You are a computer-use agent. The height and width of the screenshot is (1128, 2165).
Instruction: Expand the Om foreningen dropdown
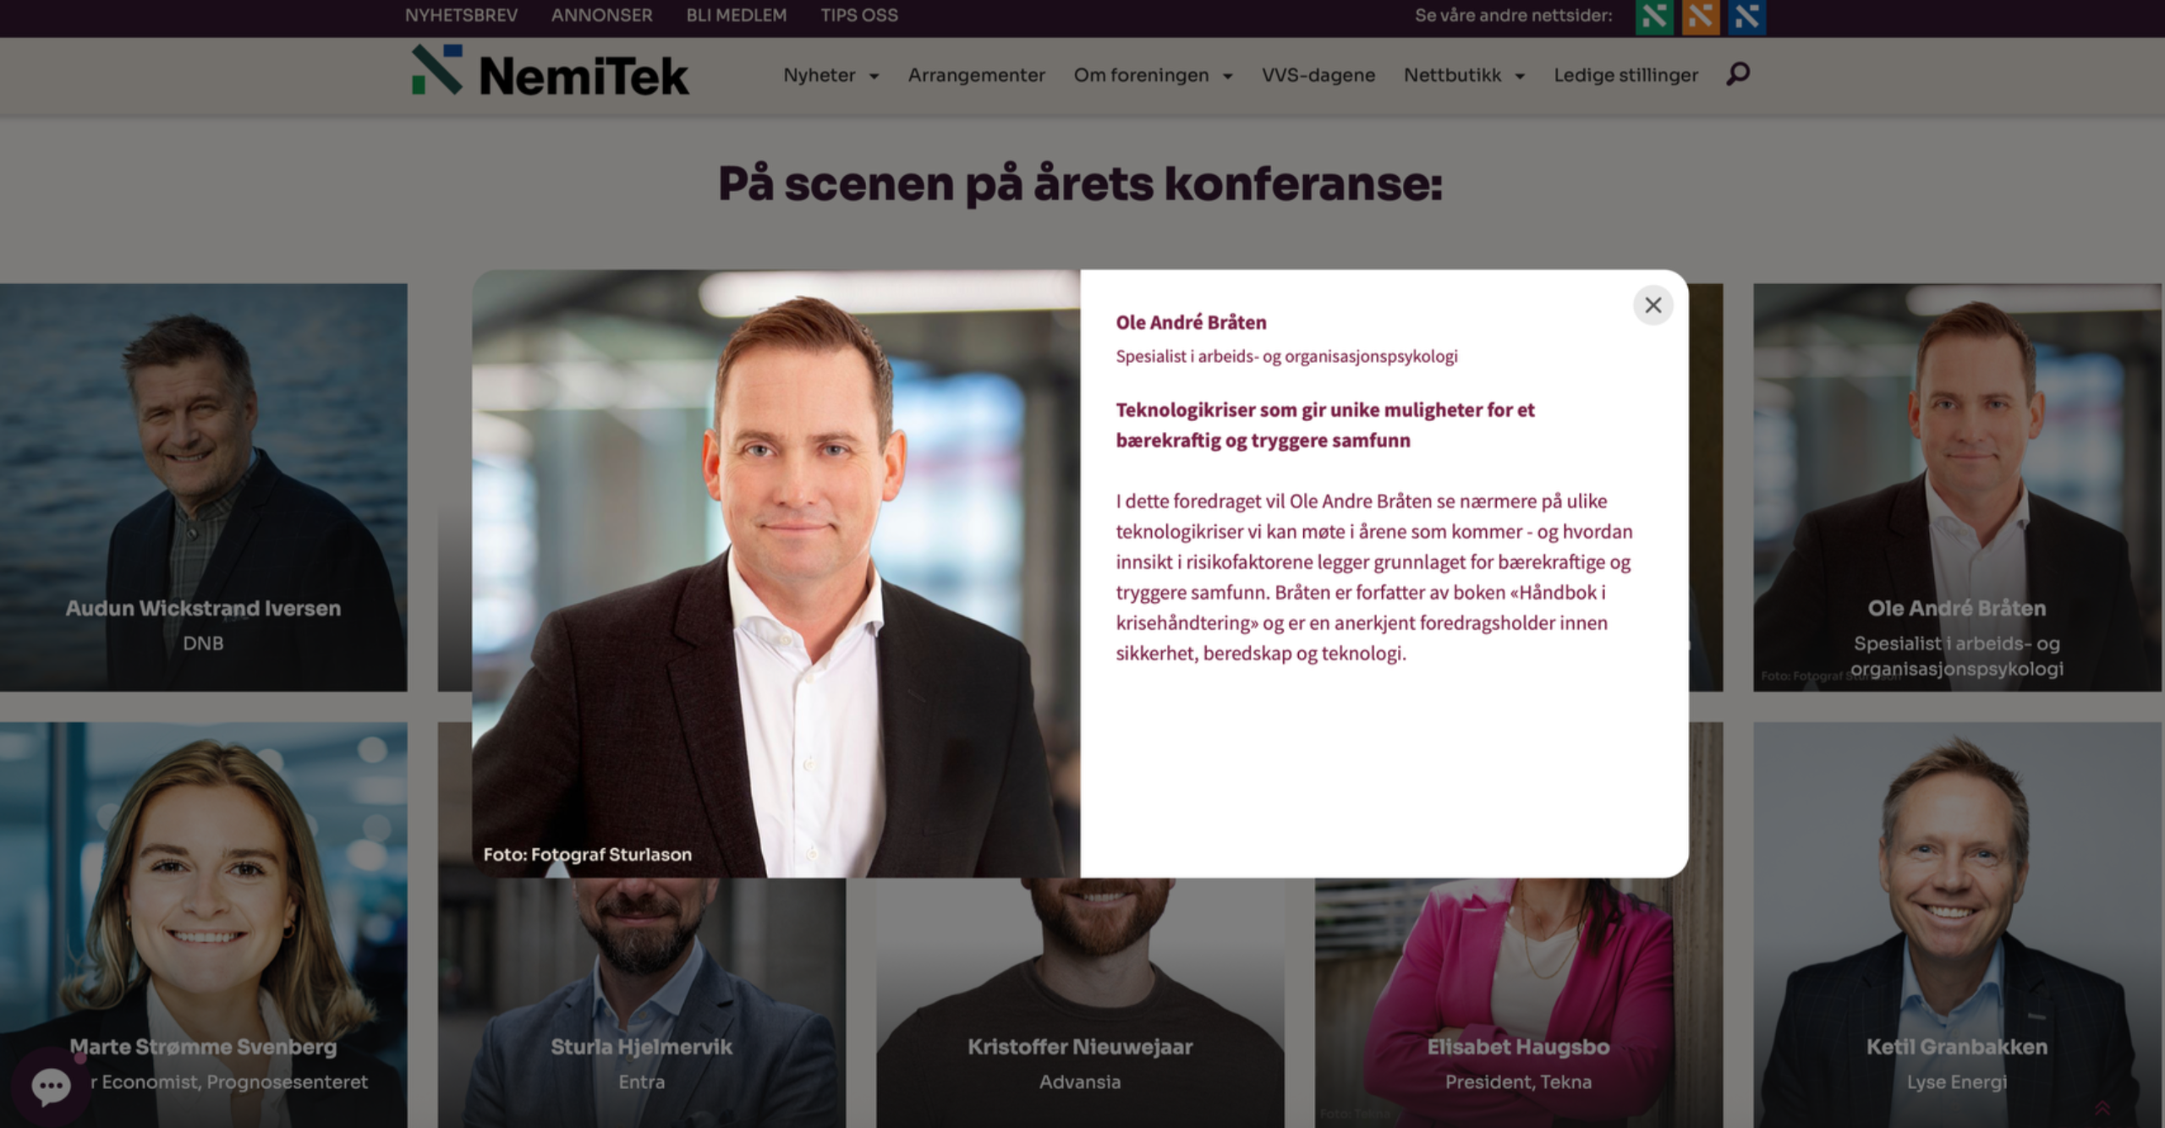pyautogui.click(x=1153, y=75)
